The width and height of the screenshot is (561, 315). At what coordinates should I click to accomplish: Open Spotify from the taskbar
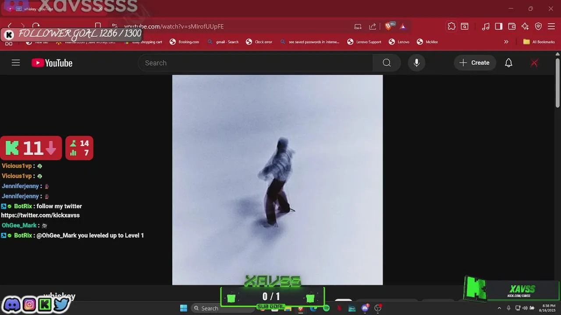pos(326,308)
